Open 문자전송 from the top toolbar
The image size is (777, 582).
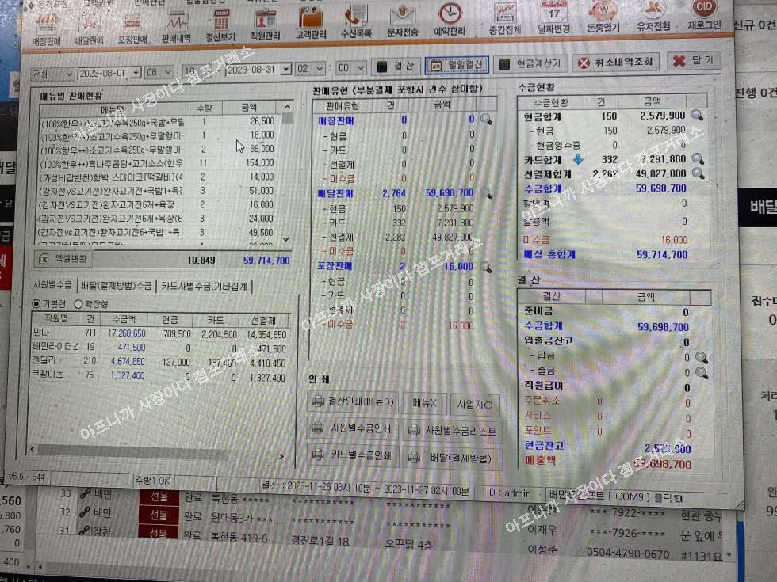[x=403, y=19]
